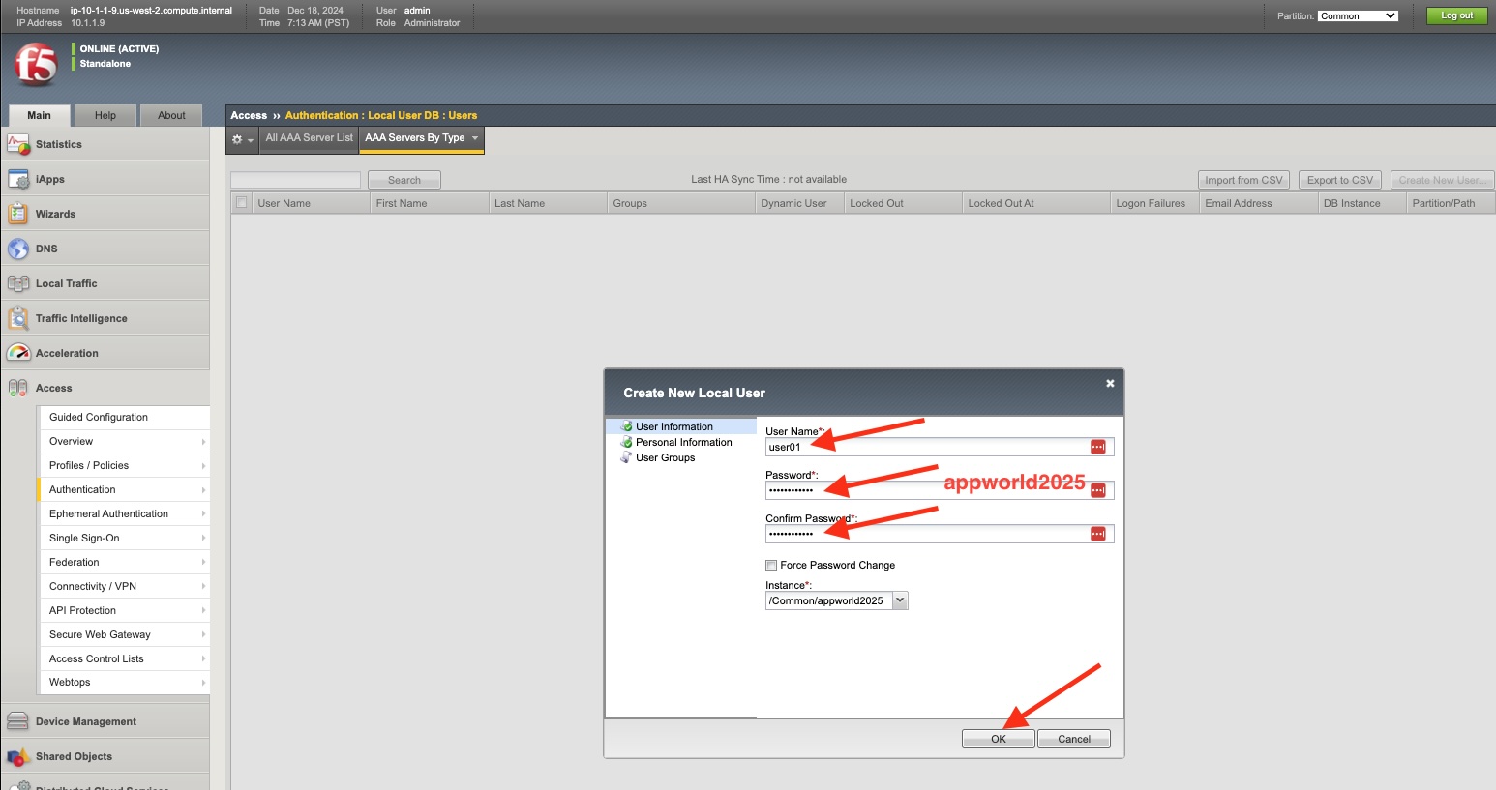The width and height of the screenshot is (1496, 790).
Task: Select All AAA Server List tab
Action: click(309, 138)
